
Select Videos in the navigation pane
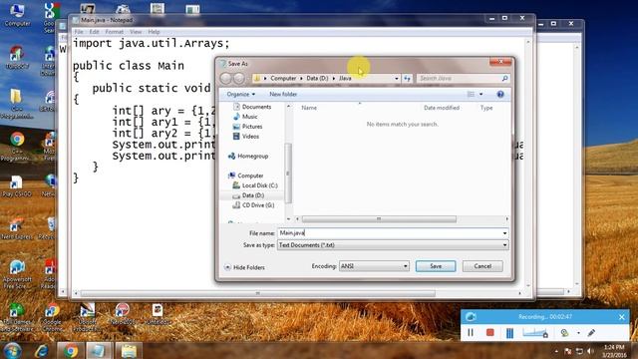250,137
